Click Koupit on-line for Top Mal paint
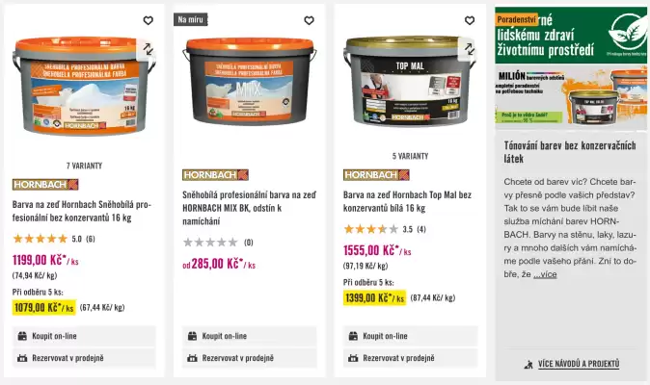 (411, 336)
